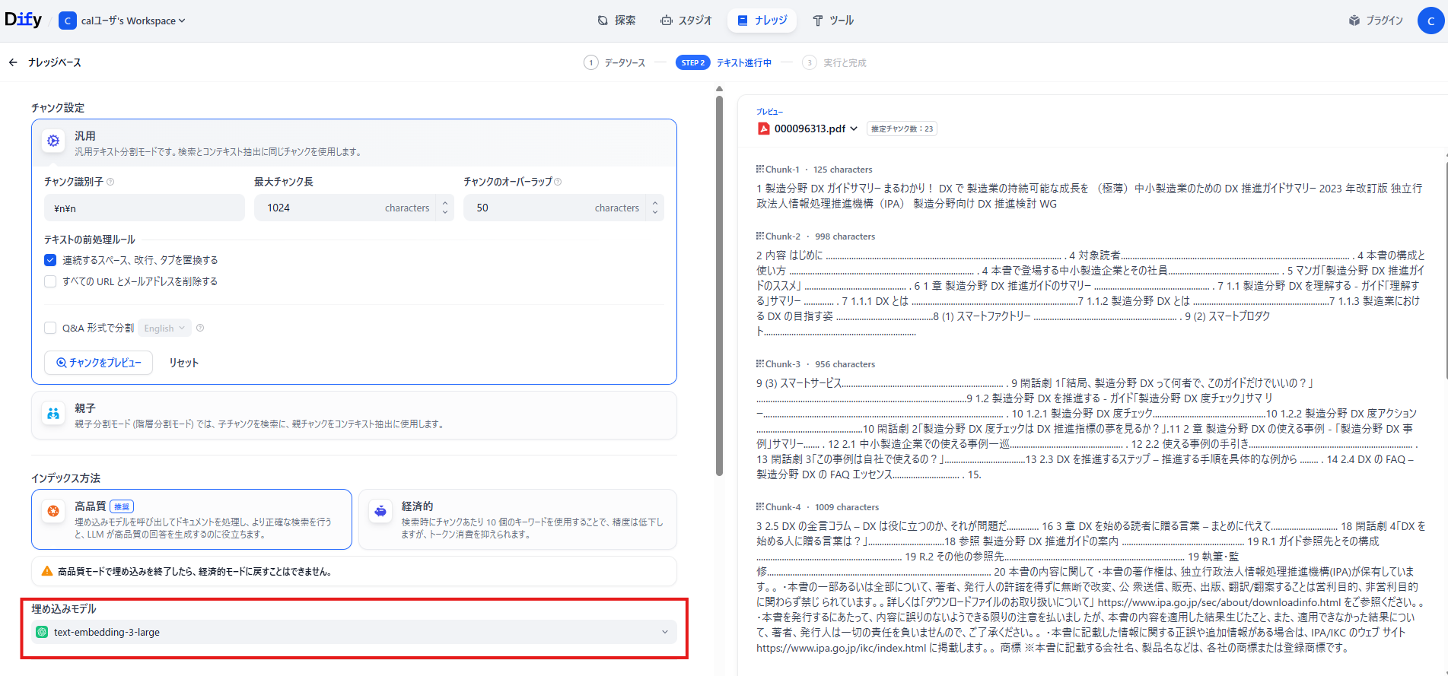Click the orange warning triangle icon

point(47,571)
